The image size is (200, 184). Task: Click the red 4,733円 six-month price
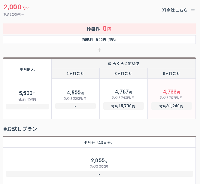[x=171, y=92]
